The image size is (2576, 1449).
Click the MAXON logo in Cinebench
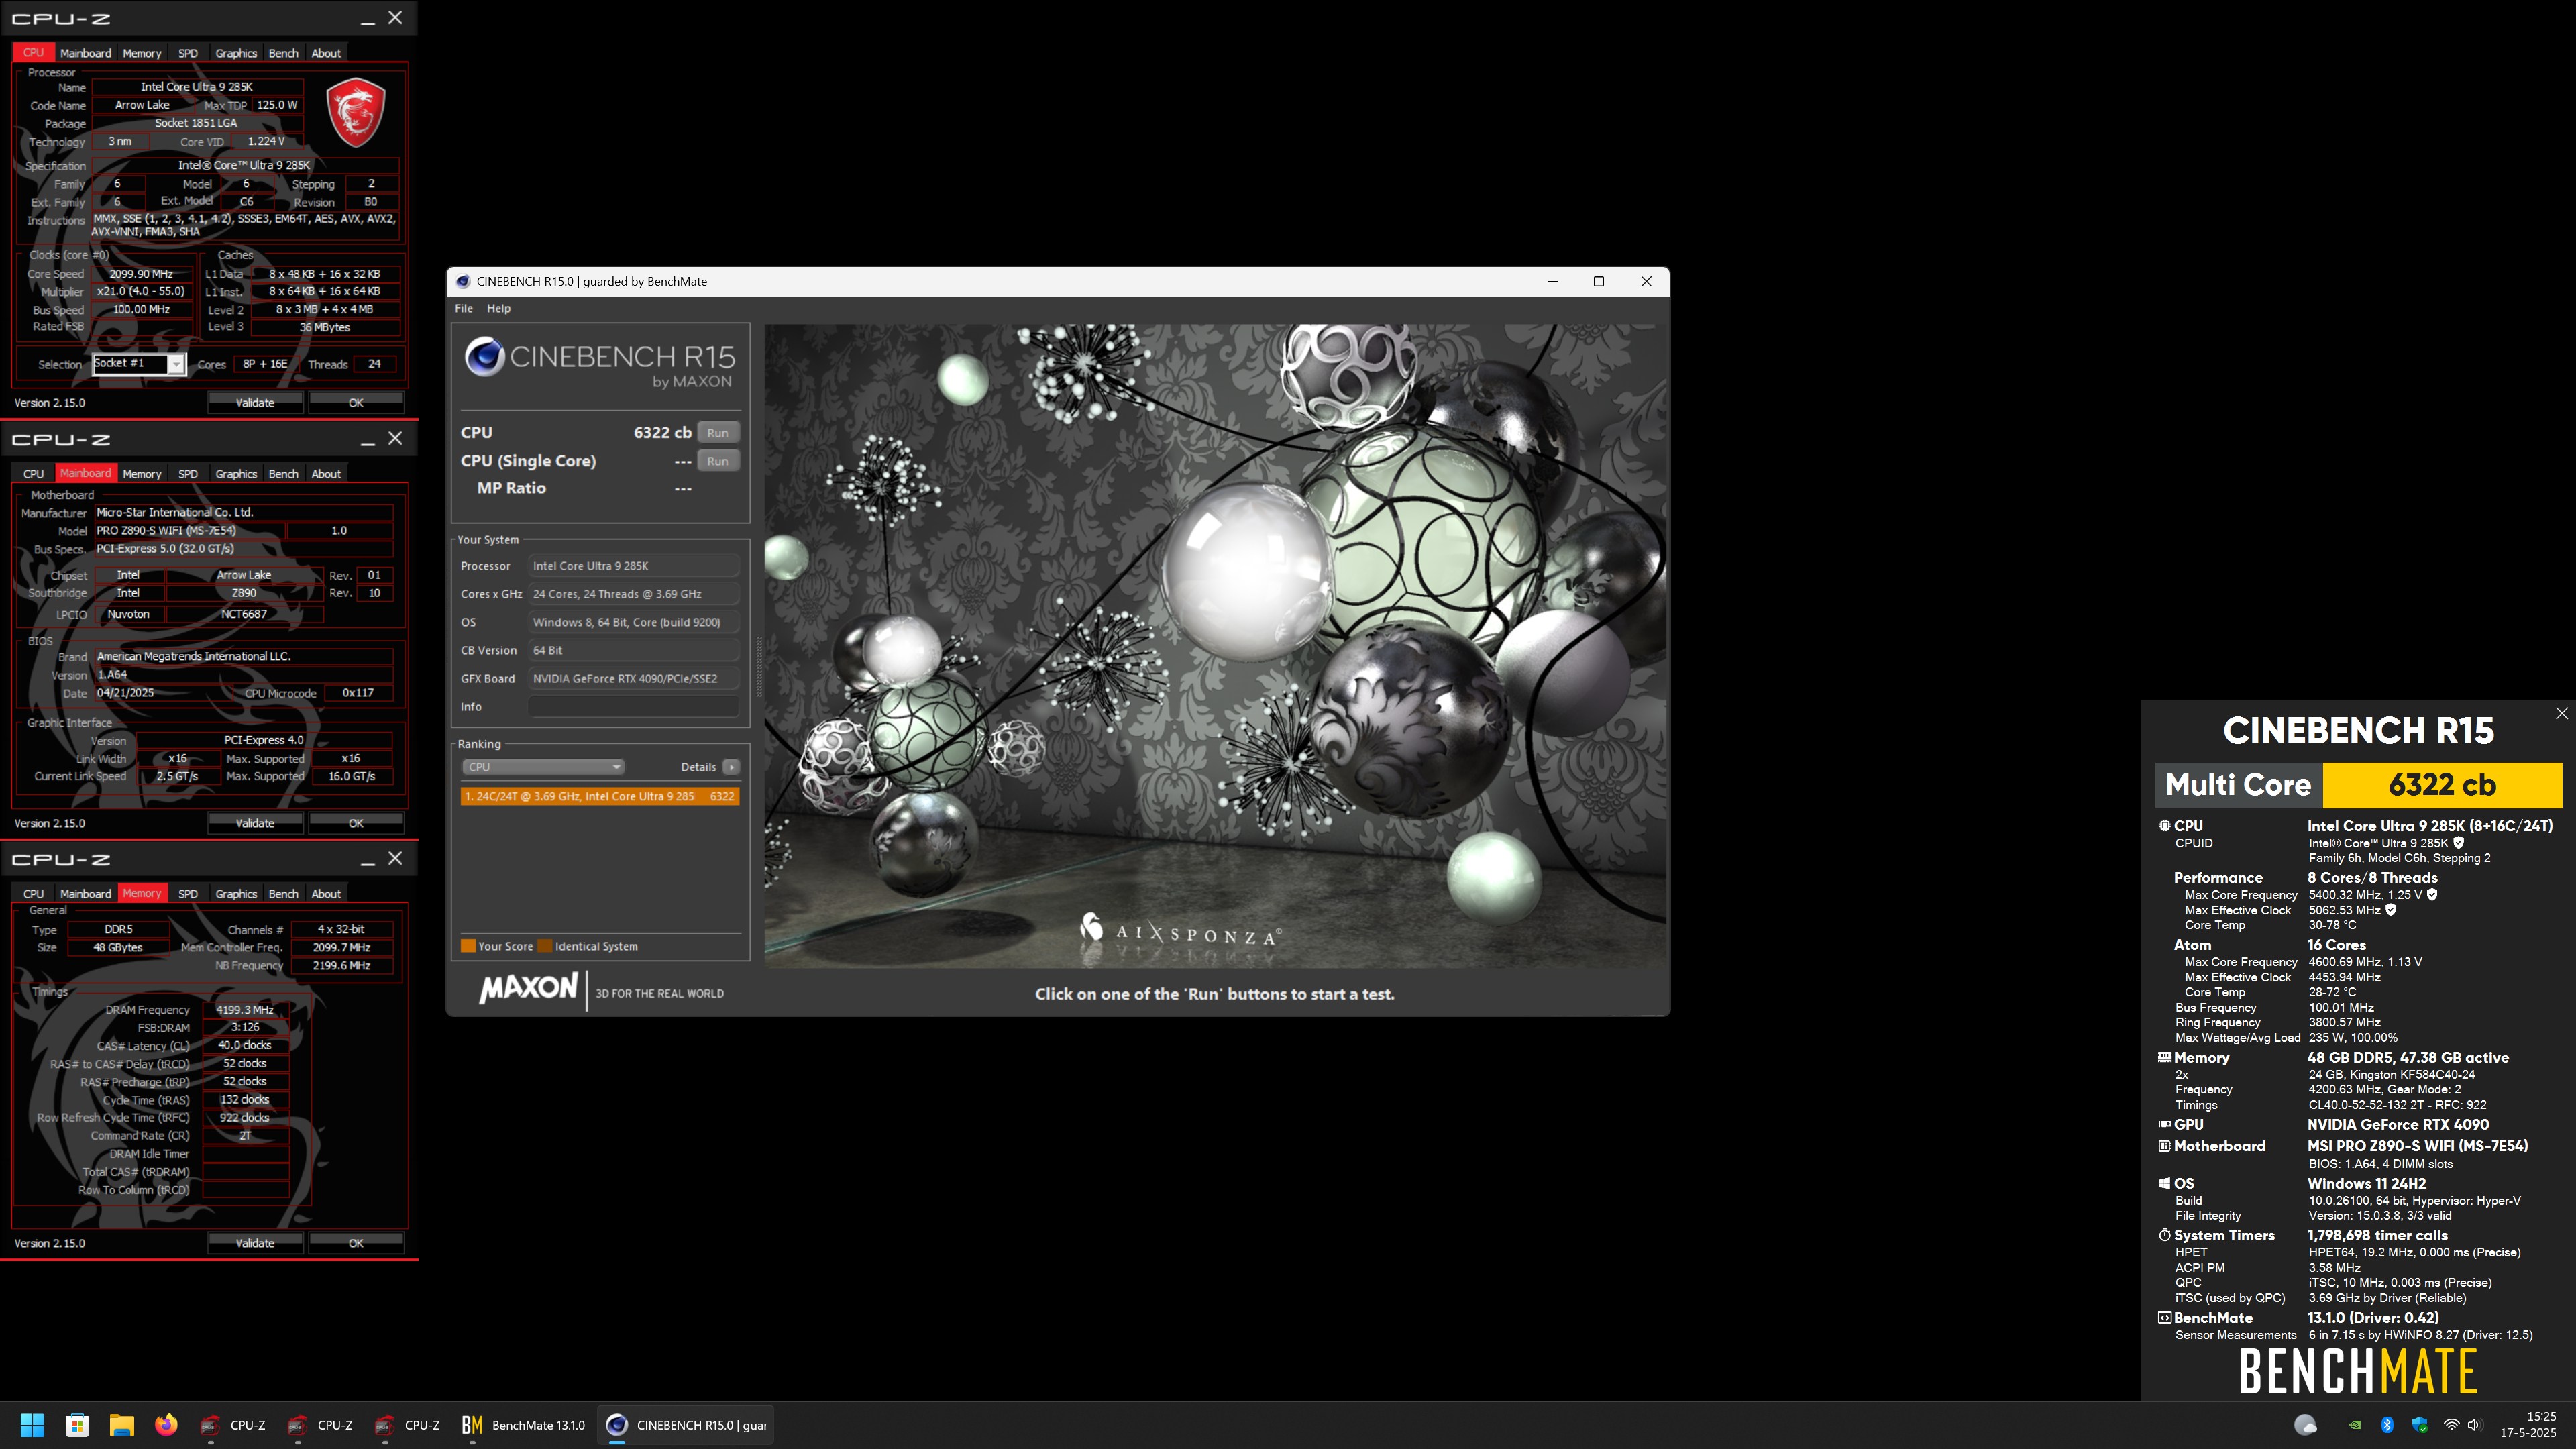coord(528,989)
